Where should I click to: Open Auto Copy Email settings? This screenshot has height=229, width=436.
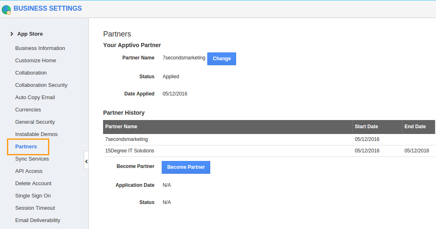(x=35, y=97)
